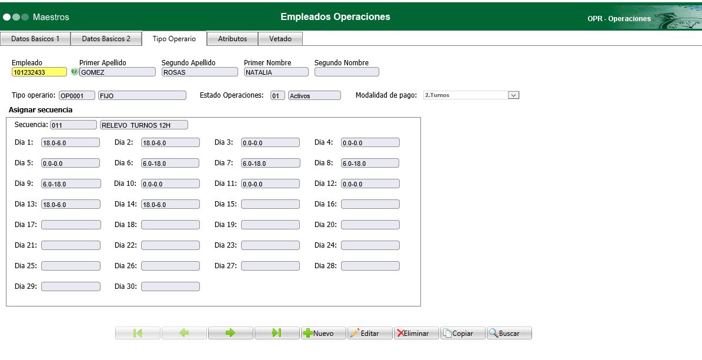The width and height of the screenshot is (702, 360).
Task: Click the empty Dia 20 field
Action: pyautogui.click(x=370, y=225)
